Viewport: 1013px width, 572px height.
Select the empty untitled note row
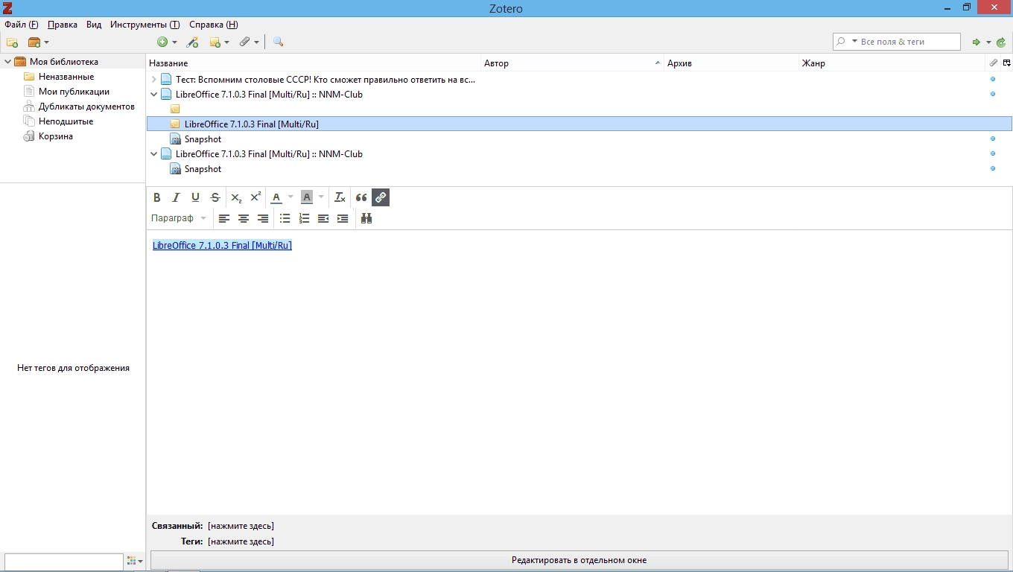(579, 109)
